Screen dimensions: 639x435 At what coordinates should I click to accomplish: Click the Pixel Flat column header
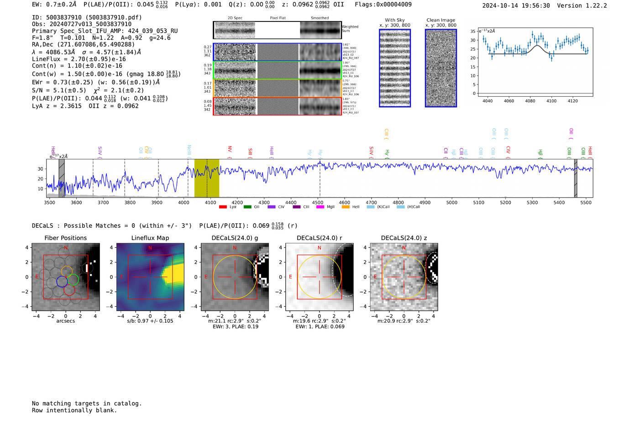(x=278, y=18)
